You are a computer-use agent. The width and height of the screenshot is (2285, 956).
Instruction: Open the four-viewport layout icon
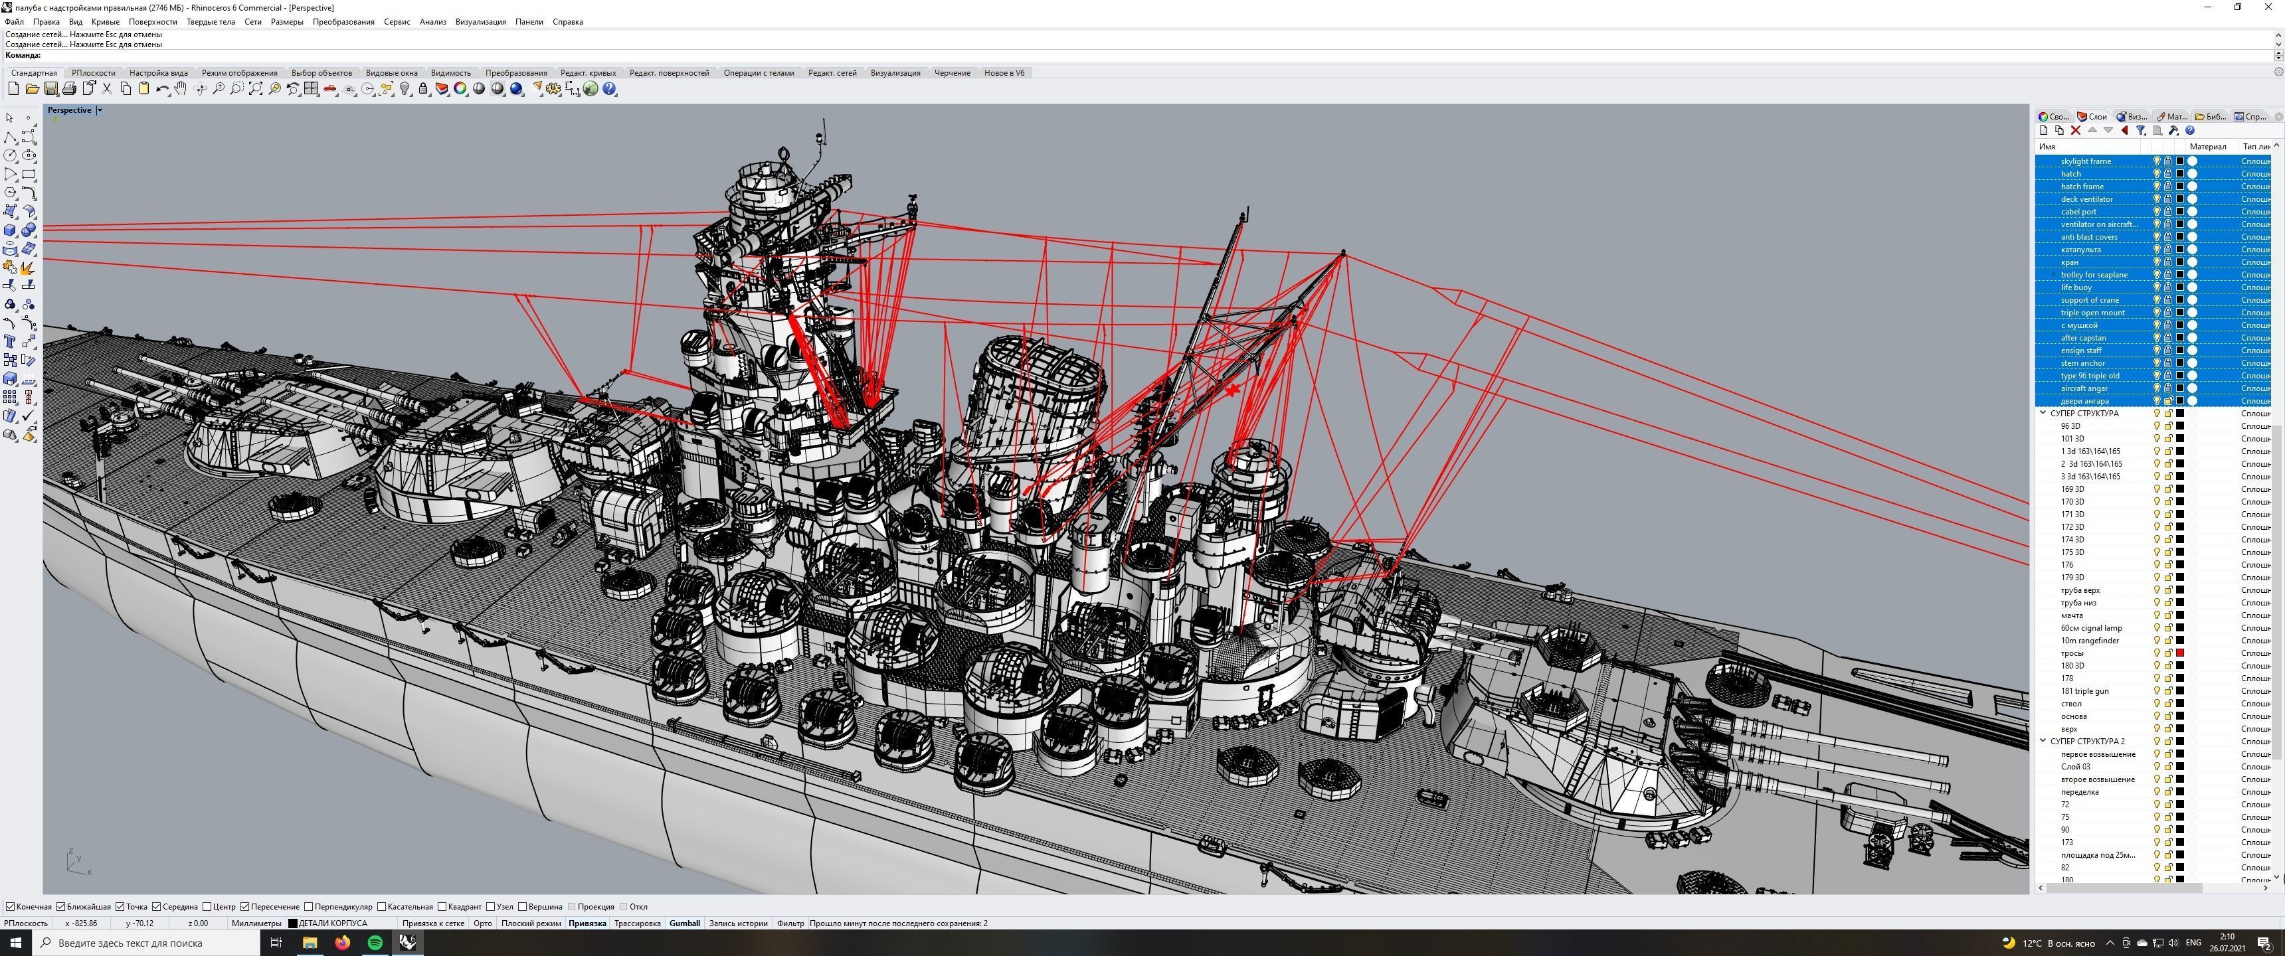point(312,89)
